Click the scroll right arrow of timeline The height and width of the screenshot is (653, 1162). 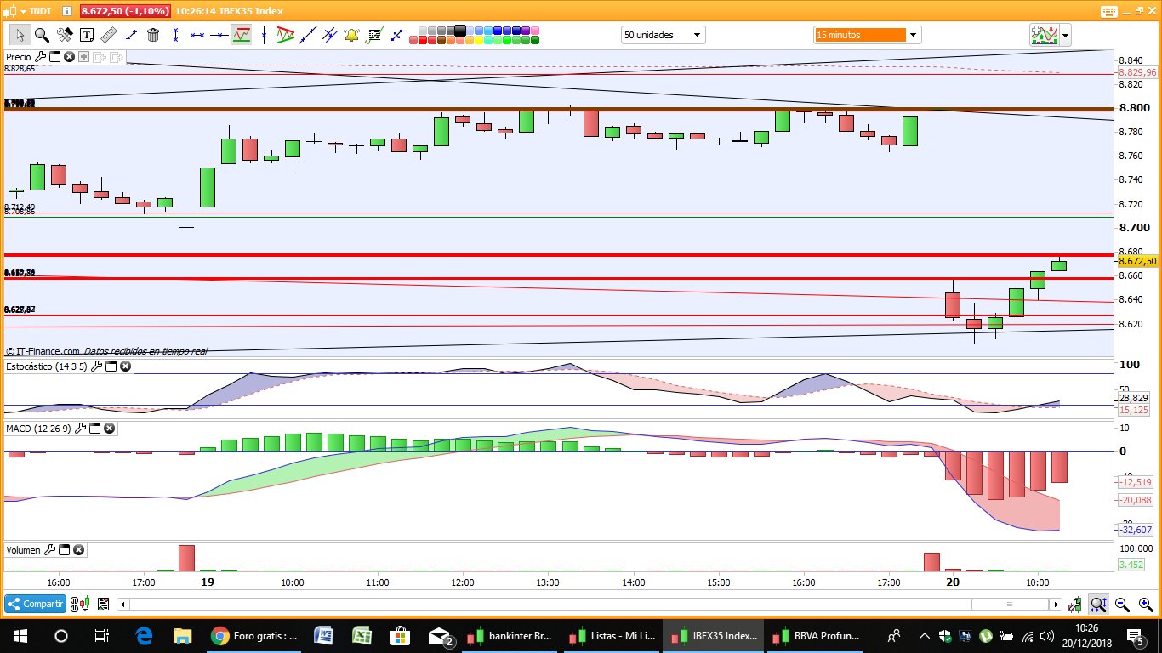pos(1057,605)
